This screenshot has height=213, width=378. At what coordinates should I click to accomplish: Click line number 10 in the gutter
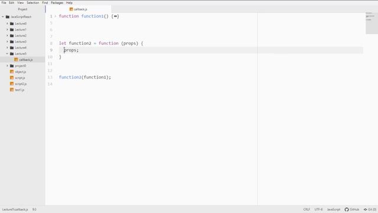pos(50,57)
